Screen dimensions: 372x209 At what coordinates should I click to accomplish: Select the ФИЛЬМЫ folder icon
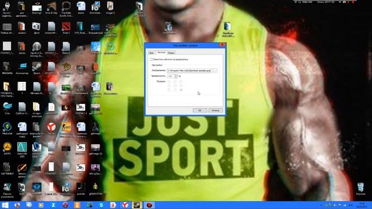click(7, 69)
